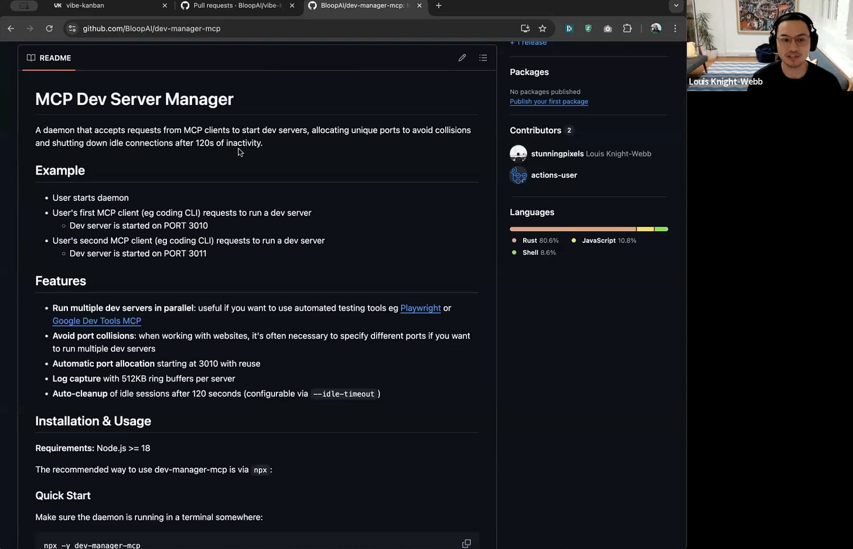
Task: Select the BloopAI/dev-manager-mcp tab
Action: pos(365,5)
